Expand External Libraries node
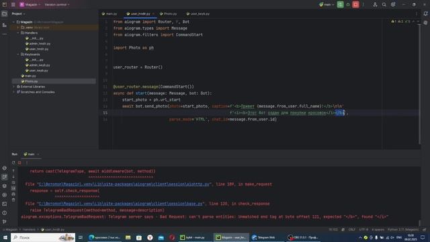Screen dimensions: 430x242 coord(13,87)
